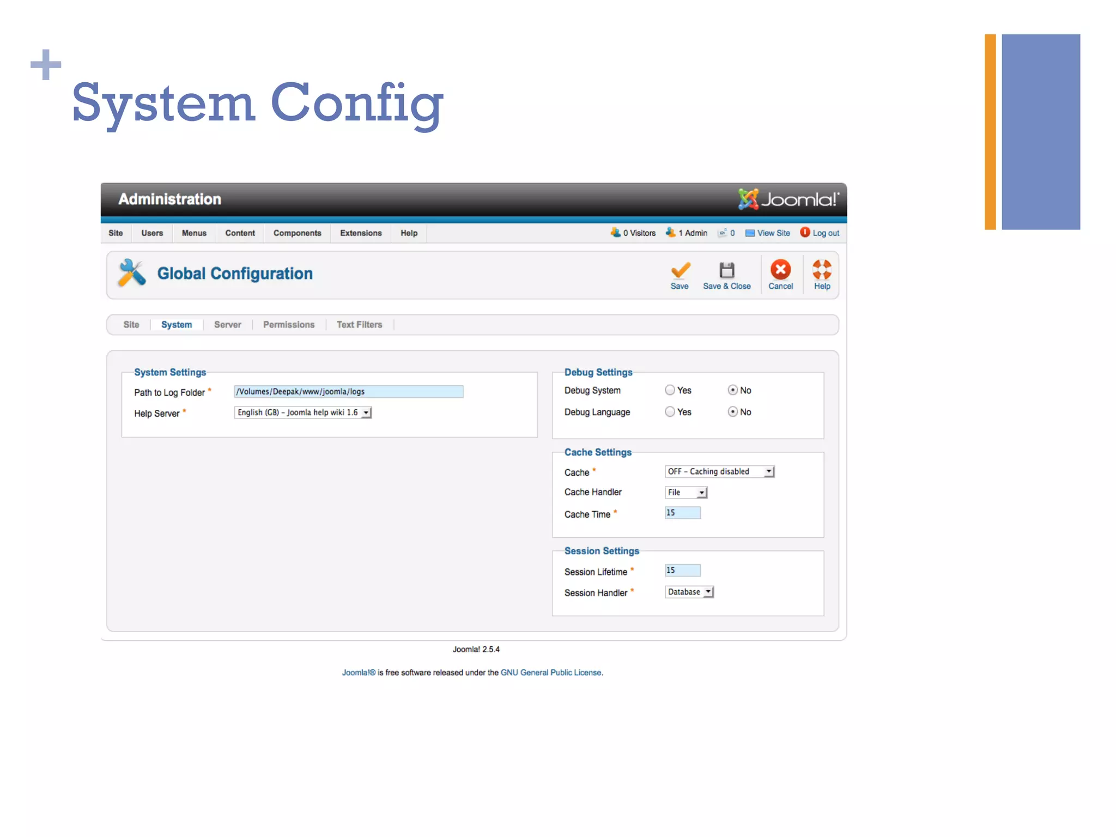Viewport: 1116px width, 837px height.
Task: Click the Save button label
Action: tap(680, 286)
